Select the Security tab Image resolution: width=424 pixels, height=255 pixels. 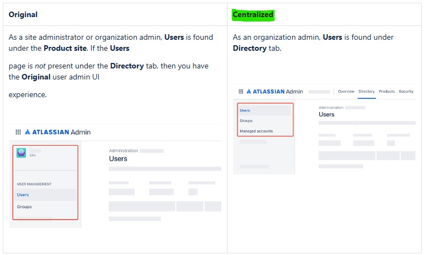tap(406, 91)
